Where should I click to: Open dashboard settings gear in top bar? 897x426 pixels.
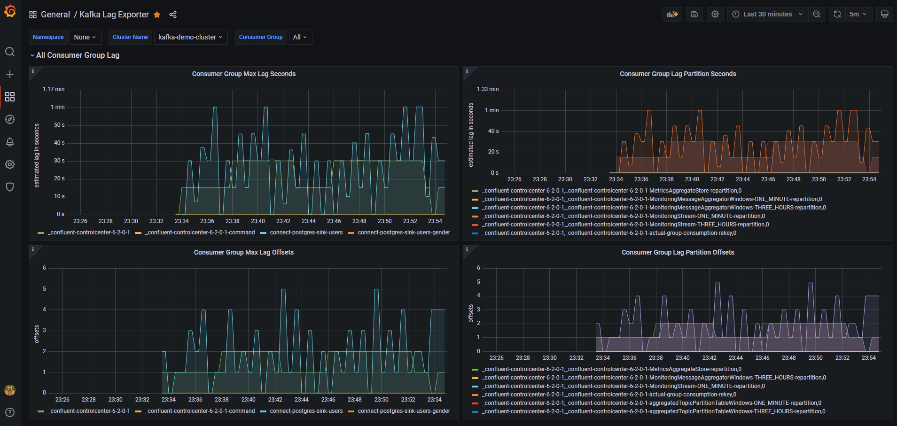[x=715, y=14]
